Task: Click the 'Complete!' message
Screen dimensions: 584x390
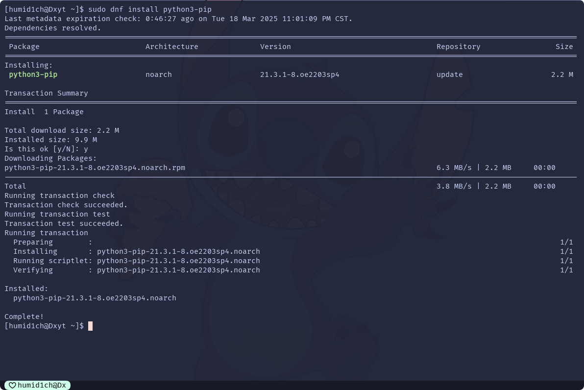Action: click(x=24, y=317)
